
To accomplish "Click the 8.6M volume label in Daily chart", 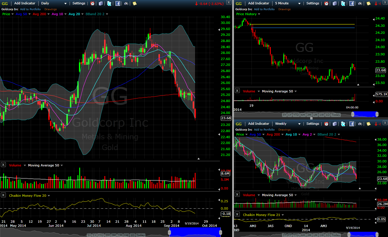I will pyautogui.click(x=225, y=173).
